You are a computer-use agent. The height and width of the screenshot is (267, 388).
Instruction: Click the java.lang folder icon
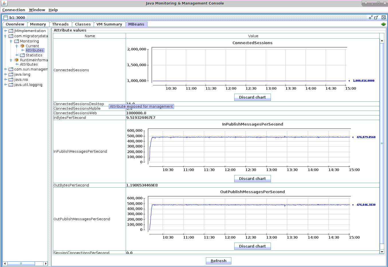(11, 74)
